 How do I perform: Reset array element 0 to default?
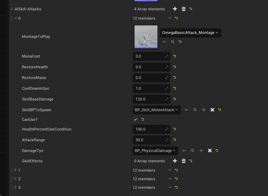177,18
